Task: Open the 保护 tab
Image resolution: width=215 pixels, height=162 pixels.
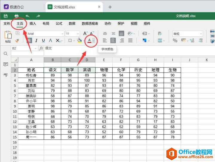Action: (121, 24)
